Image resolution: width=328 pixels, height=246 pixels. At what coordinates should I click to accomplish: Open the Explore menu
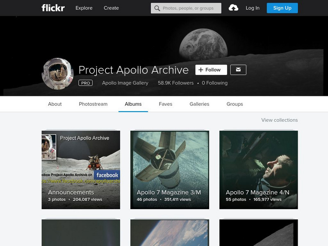(84, 8)
